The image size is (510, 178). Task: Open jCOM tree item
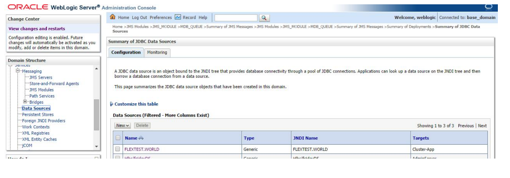(x=27, y=145)
